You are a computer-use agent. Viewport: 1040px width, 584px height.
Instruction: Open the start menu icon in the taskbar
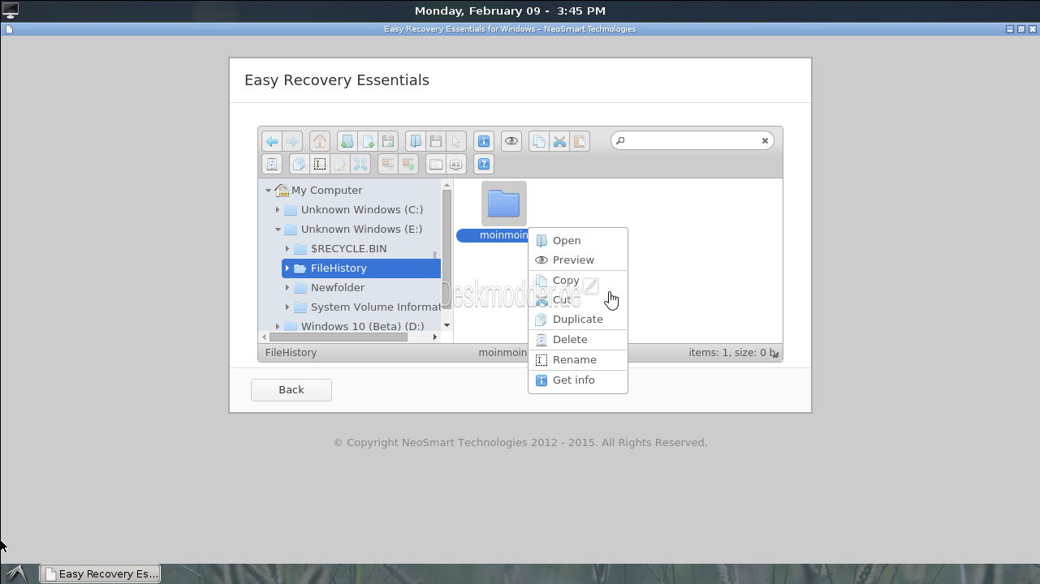(x=18, y=573)
